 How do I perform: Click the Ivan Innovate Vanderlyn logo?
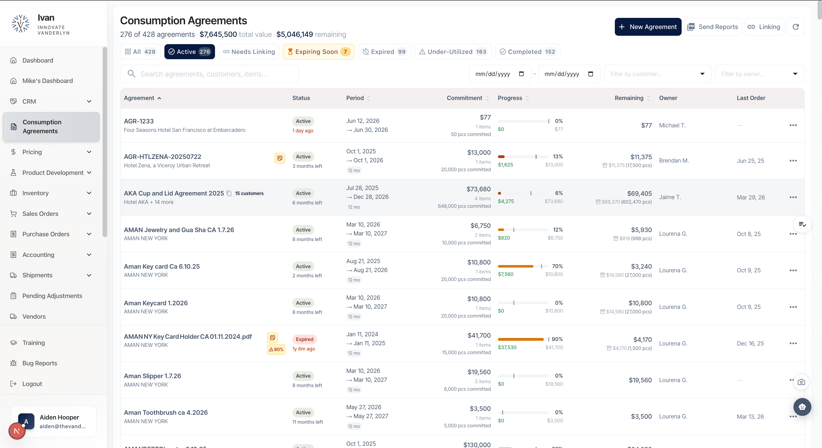(x=20, y=24)
